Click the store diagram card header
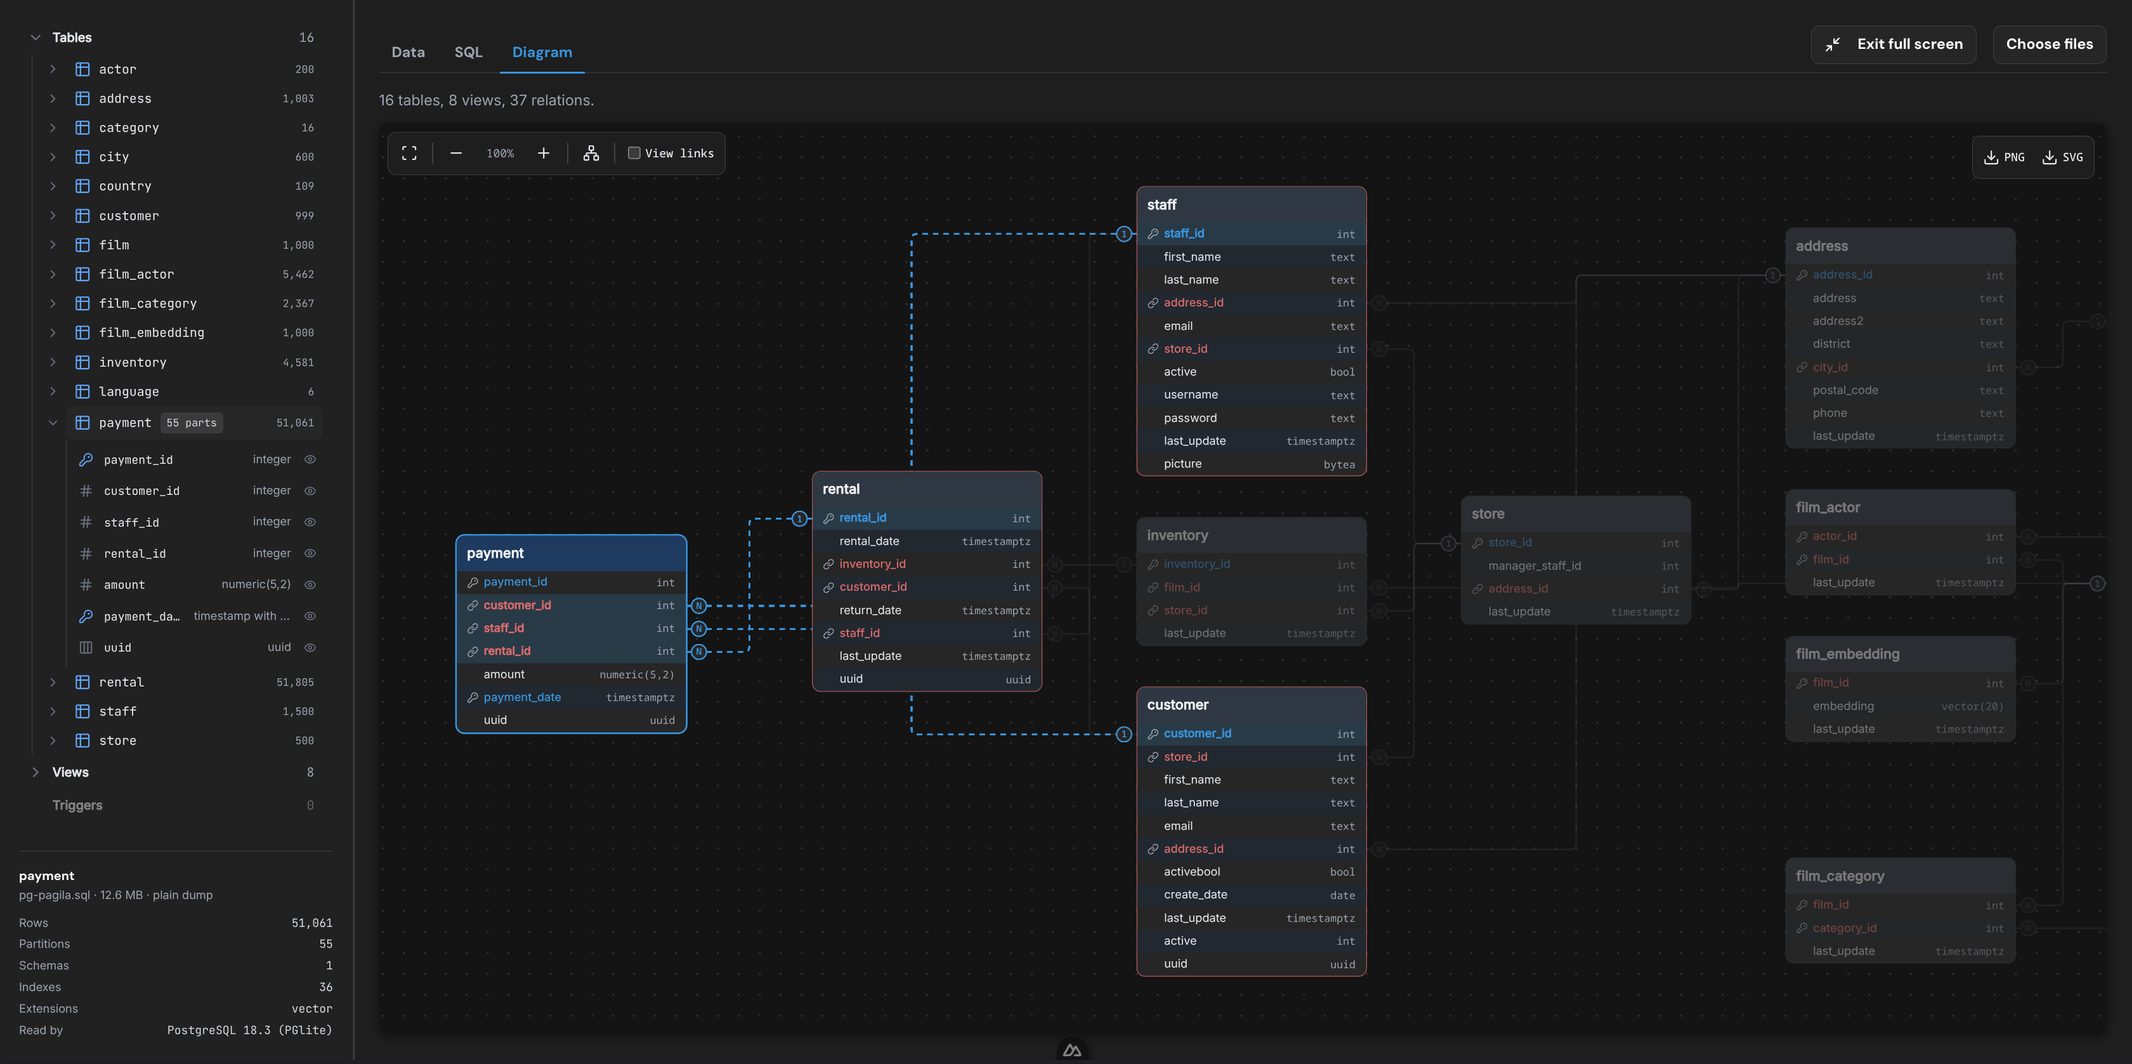 [1576, 514]
